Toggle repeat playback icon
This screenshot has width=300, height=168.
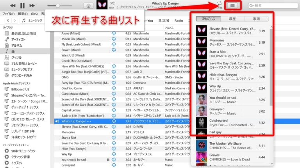(x=220, y=3)
